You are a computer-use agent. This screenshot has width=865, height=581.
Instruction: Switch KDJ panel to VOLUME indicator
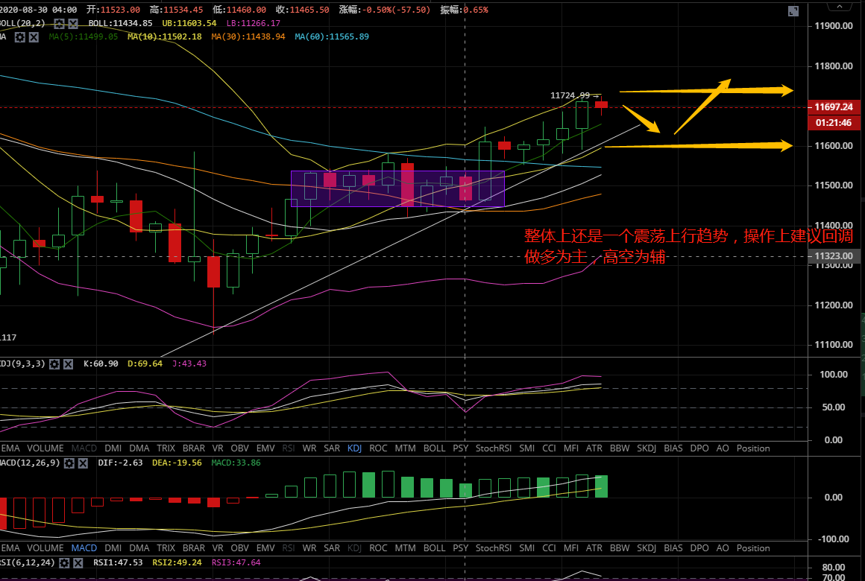point(45,448)
